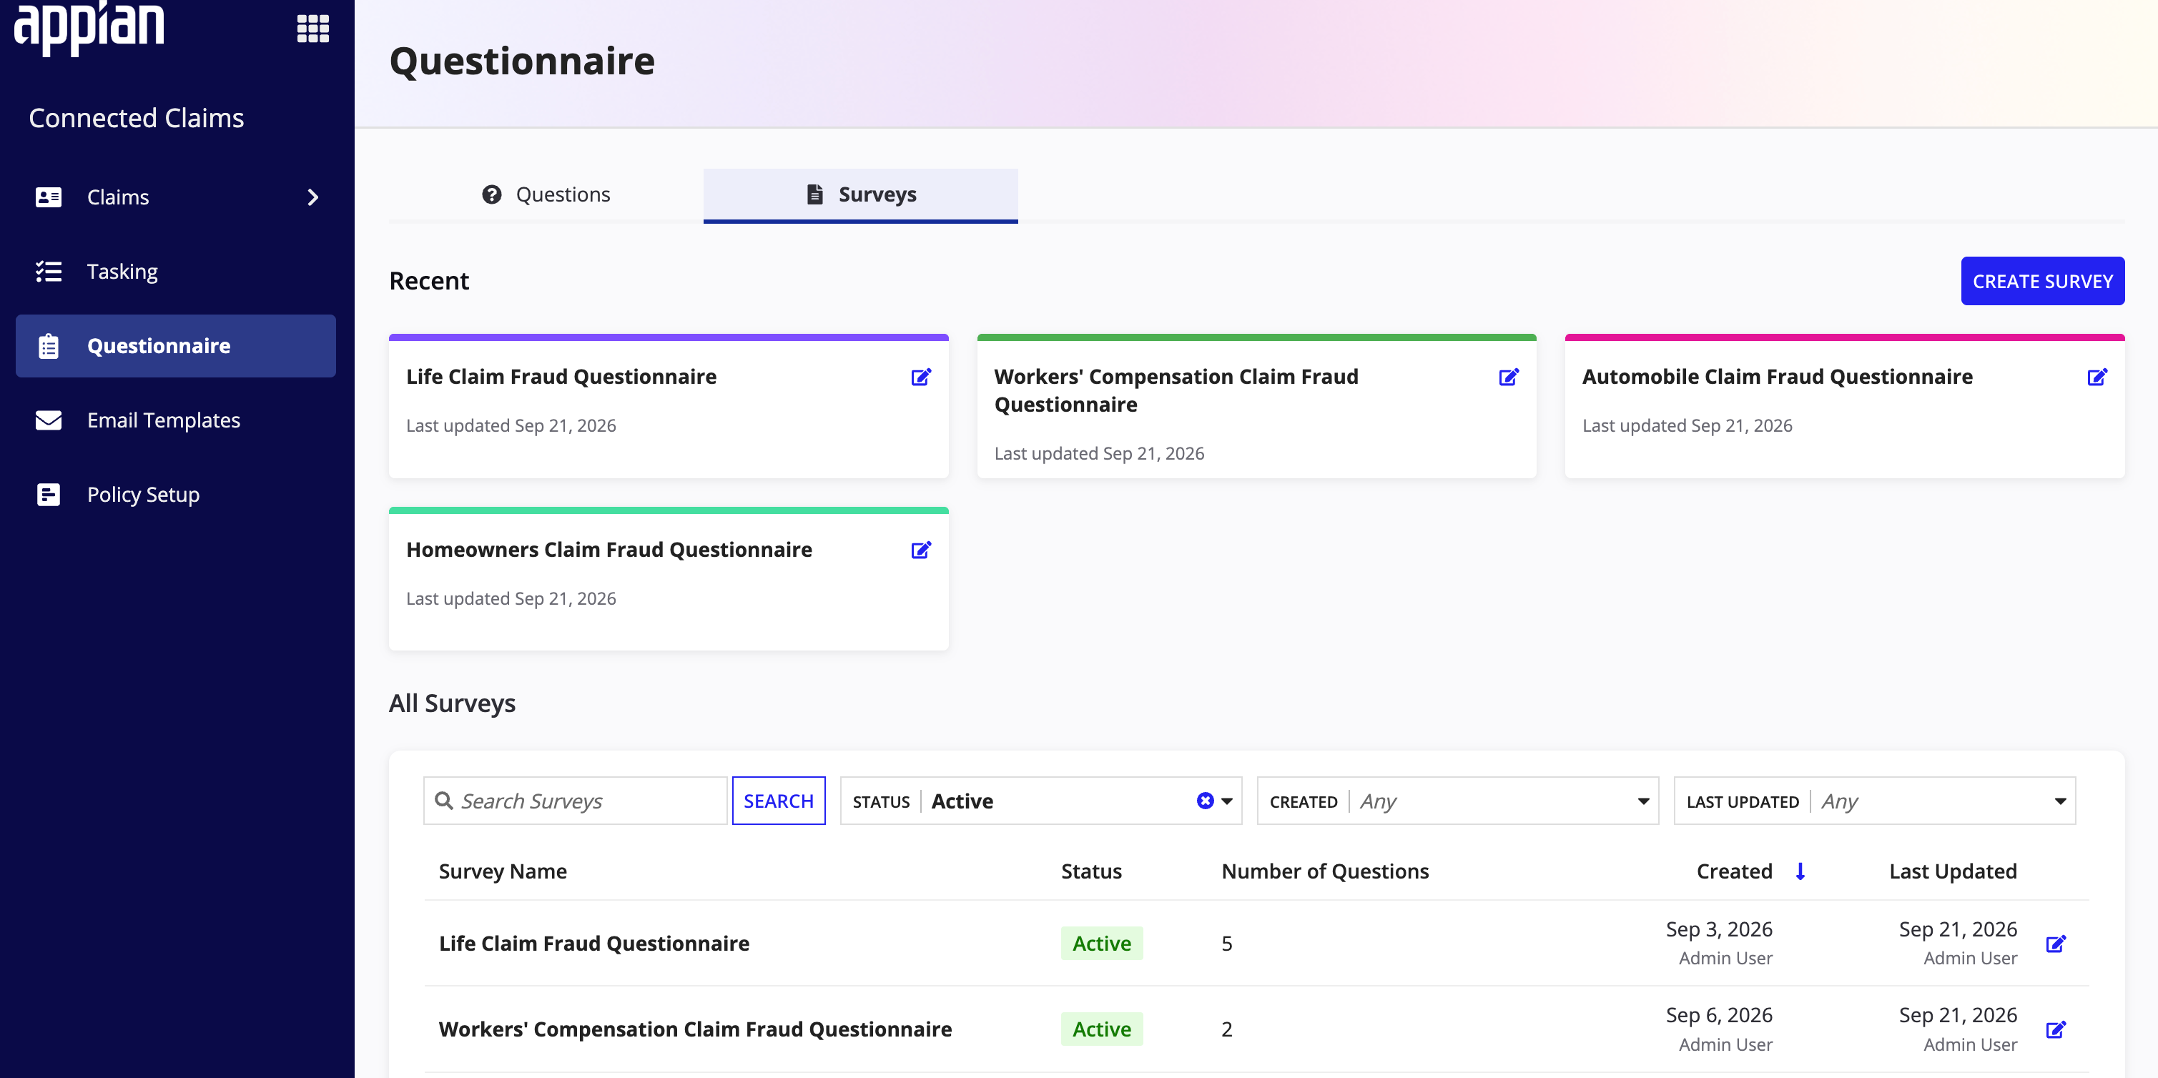This screenshot has height=1078, width=2158.
Task: Open the Created filter dropdown
Action: pos(1457,801)
